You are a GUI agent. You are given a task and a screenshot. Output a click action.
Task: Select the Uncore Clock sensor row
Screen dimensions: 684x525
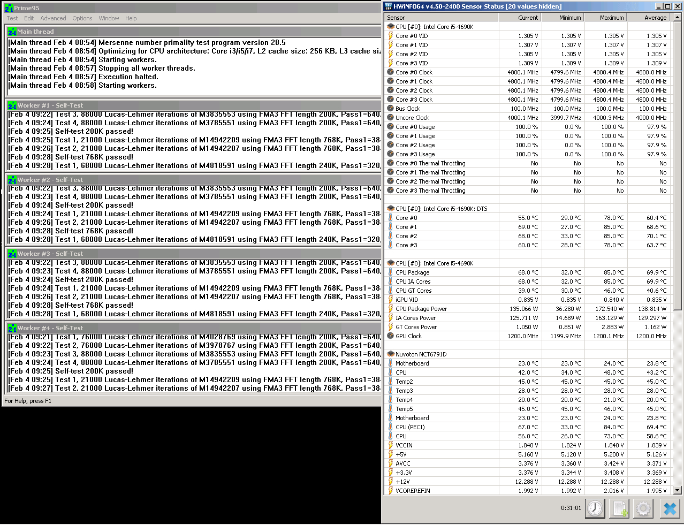pos(528,118)
